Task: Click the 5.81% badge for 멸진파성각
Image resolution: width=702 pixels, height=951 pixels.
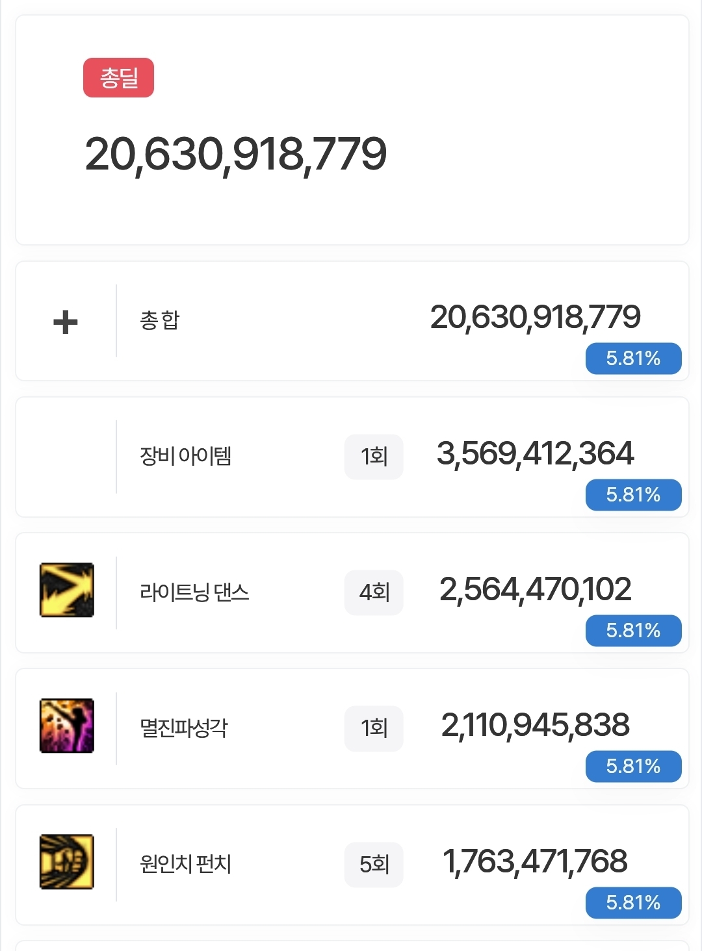Action: pyautogui.click(x=633, y=767)
